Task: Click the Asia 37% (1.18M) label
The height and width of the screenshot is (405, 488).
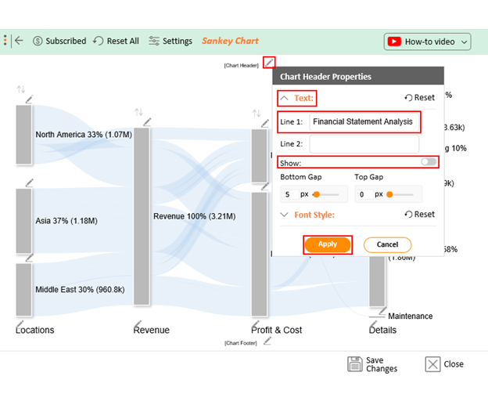Action: pyautogui.click(x=66, y=221)
